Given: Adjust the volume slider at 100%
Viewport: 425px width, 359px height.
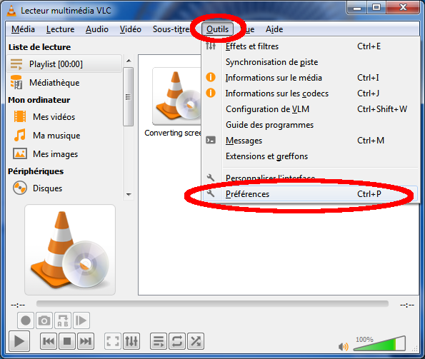Looking at the screenshot, I should click(379, 344).
